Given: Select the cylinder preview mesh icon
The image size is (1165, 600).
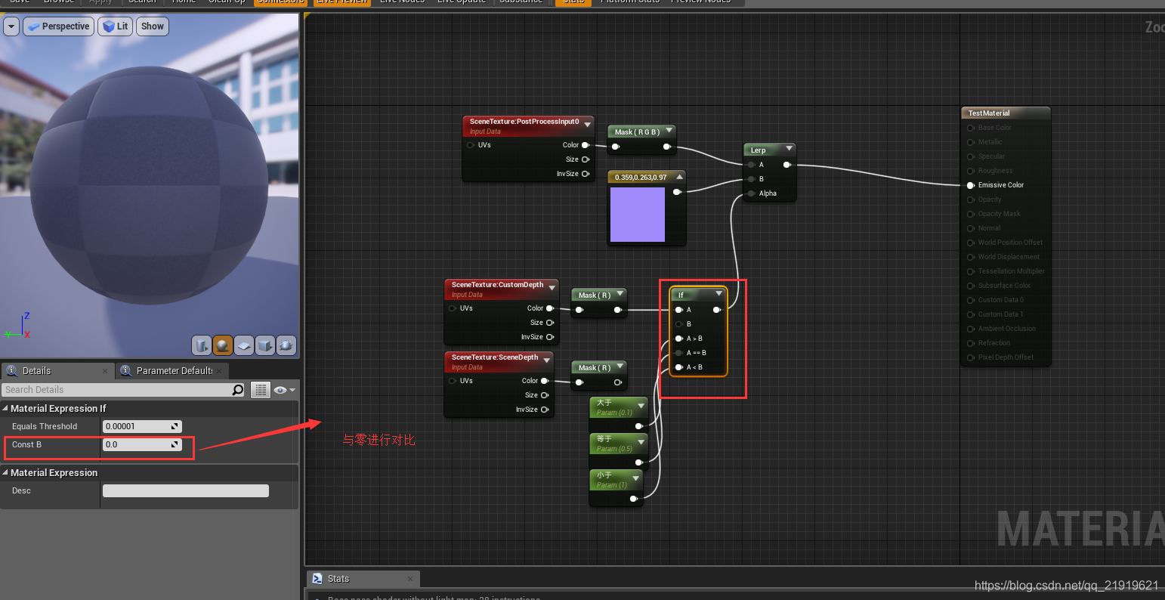Looking at the screenshot, I should pos(202,345).
